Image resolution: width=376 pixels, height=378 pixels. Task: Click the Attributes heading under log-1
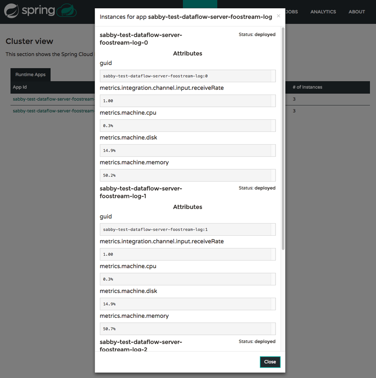(x=187, y=207)
